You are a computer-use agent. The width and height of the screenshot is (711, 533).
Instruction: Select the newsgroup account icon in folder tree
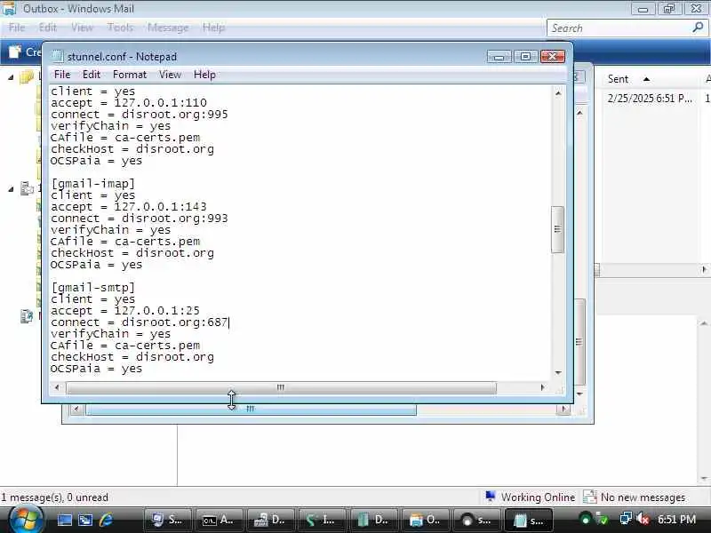[x=27, y=316]
